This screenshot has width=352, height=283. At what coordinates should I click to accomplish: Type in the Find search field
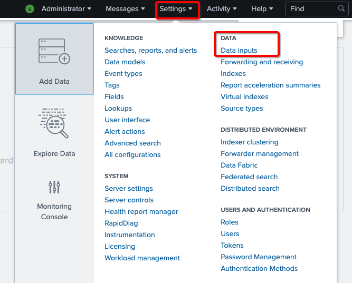[x=311, y=9]
